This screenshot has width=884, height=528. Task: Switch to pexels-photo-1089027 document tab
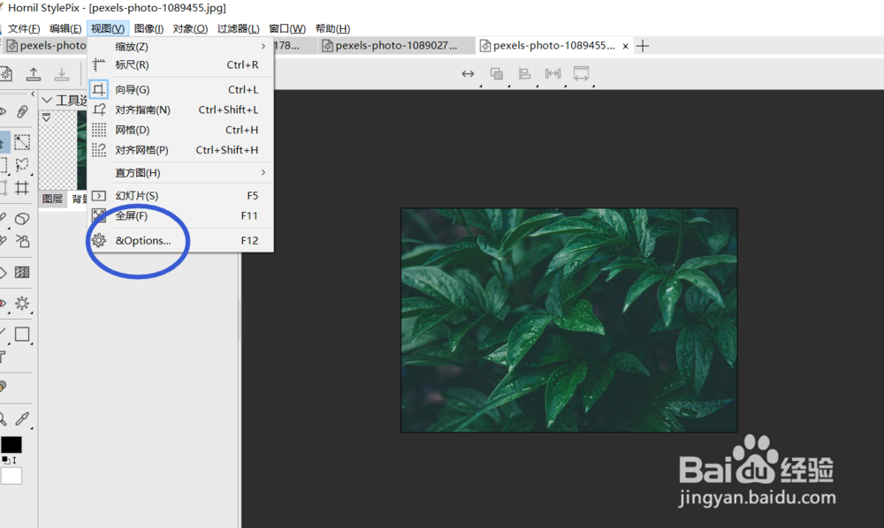(x=395, y=46)
